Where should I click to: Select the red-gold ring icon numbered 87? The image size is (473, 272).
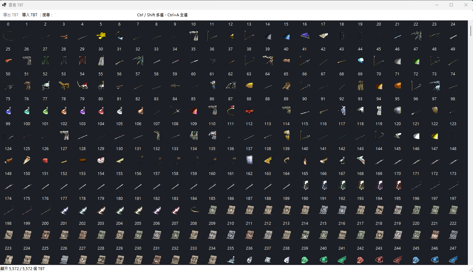point(231,110)
